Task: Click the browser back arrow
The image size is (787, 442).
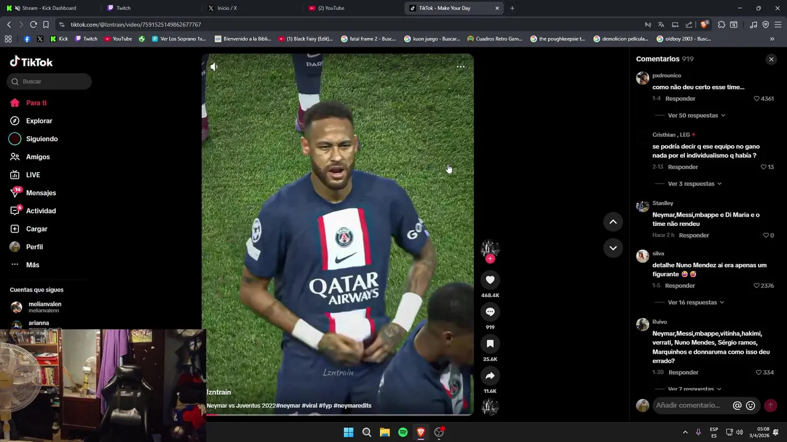Action: pos(9,25)
